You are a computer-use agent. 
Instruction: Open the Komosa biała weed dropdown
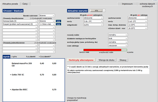pos(20,21)
